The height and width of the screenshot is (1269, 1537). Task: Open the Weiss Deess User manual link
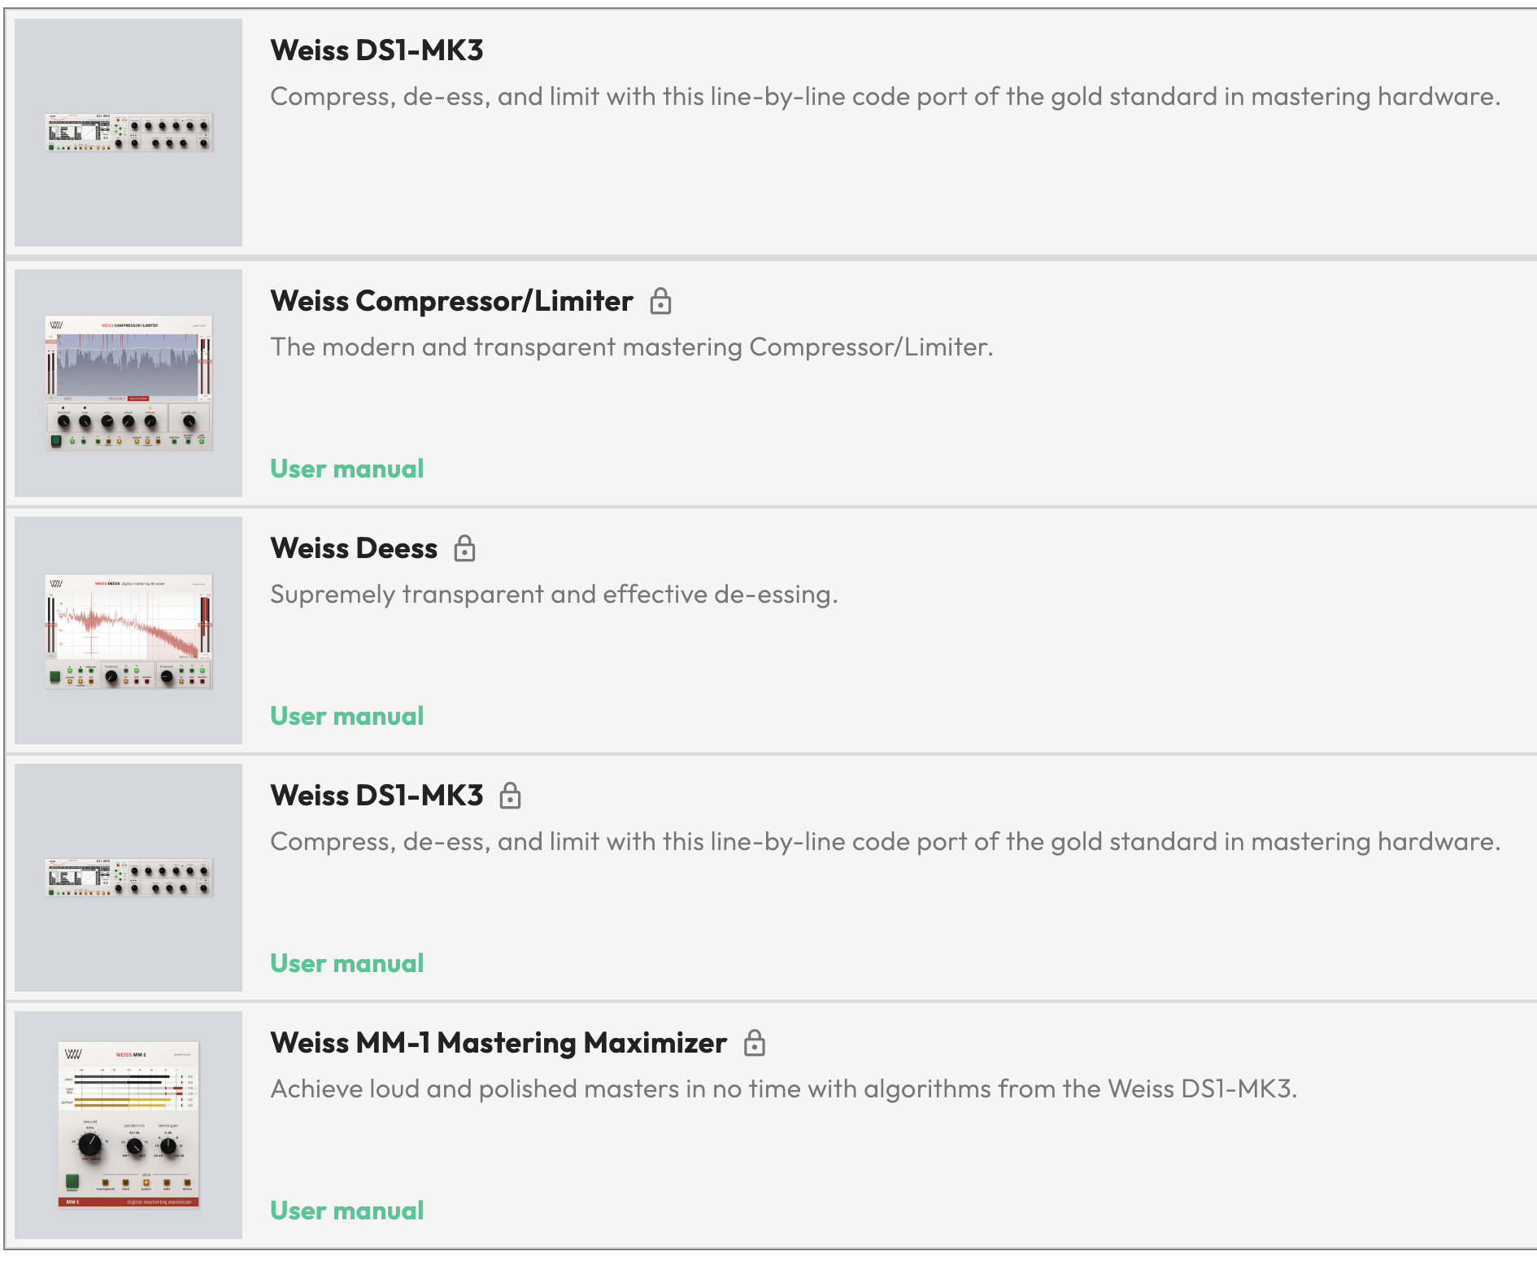tap(347, 716)
